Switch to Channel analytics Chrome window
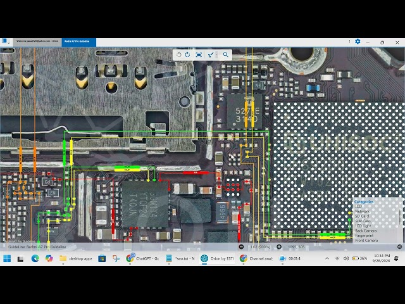This screenshot has height=304, width=405. (256, 258)
